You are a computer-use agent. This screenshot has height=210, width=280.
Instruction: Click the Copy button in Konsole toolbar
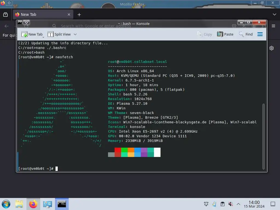click(x=204, y=34)
